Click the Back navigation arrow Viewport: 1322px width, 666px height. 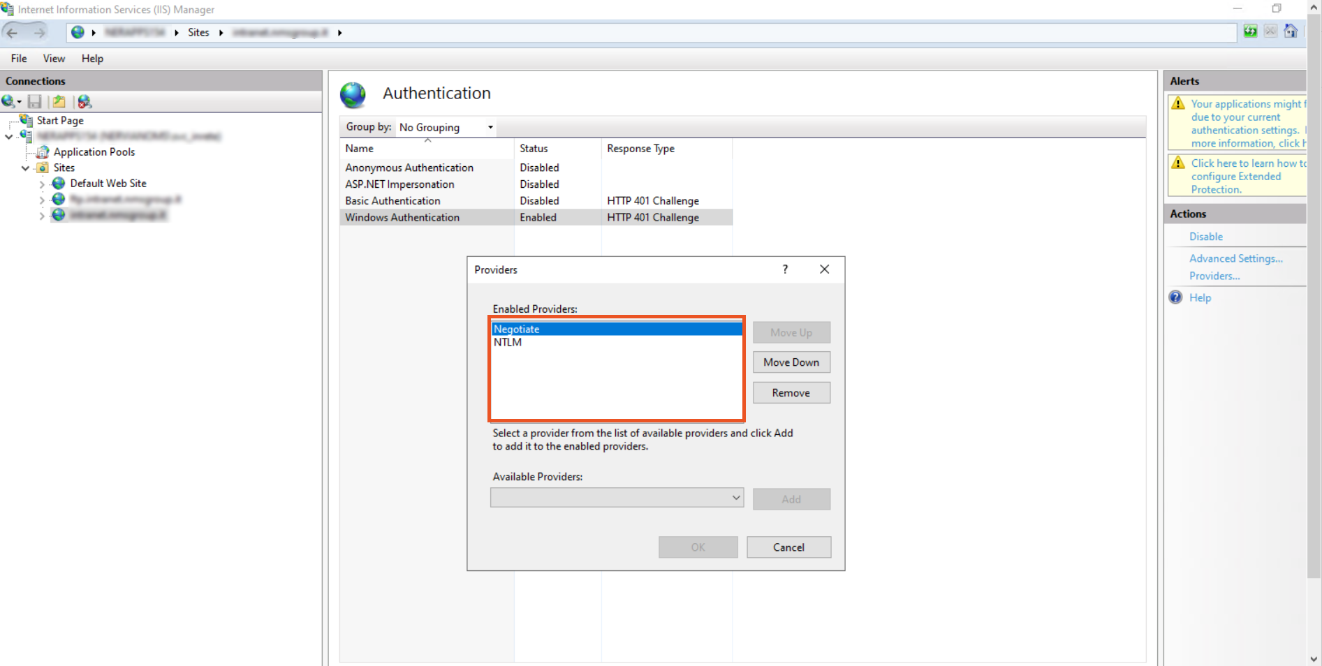coord(12,32)
